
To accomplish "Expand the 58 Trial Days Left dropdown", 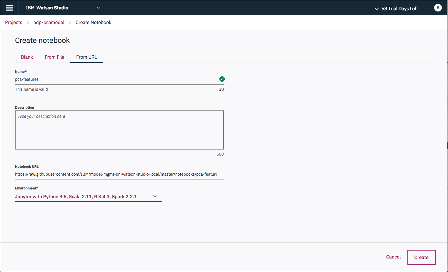I will point(396,9).
